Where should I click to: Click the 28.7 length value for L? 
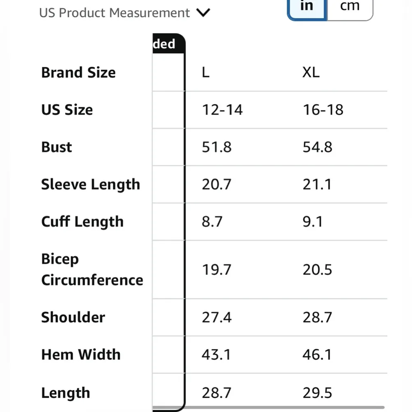(x=216, y=393)
